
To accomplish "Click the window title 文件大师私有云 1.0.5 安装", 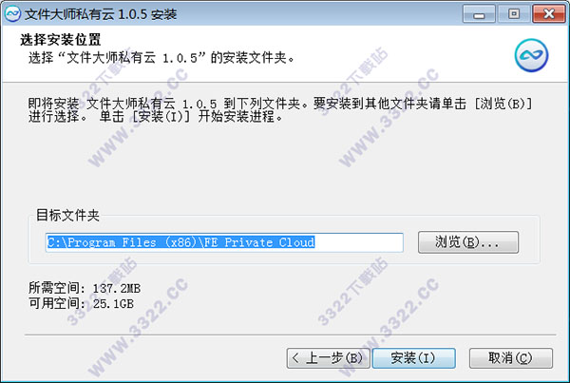I will (101, 14).
